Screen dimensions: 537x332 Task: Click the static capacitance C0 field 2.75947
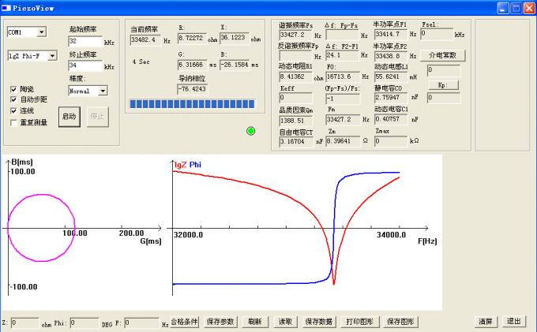[x=390, y=98]
